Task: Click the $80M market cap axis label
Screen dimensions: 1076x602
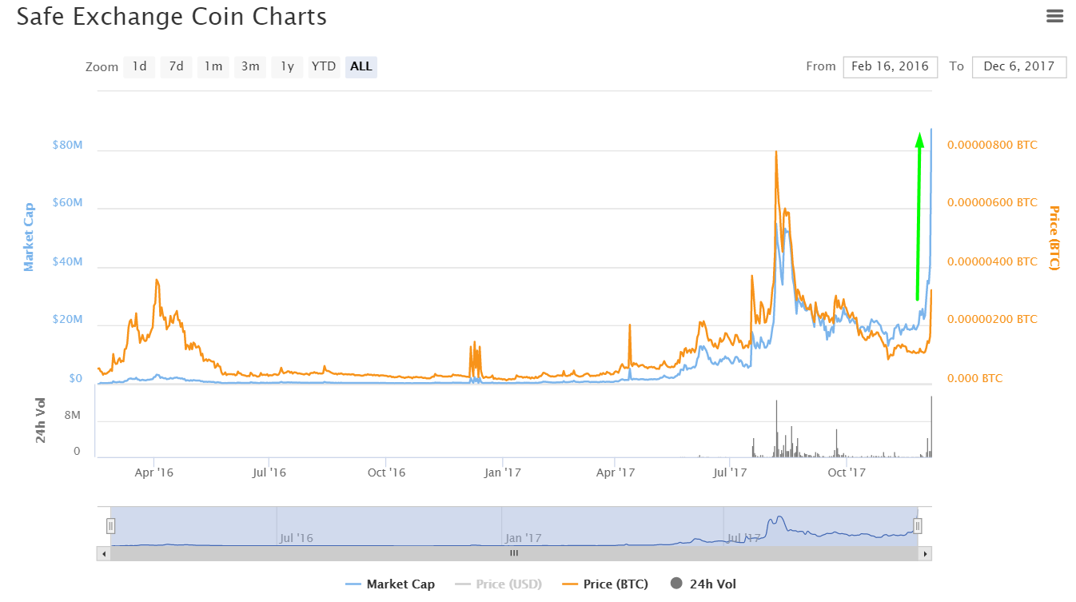Action: (67, 146)
